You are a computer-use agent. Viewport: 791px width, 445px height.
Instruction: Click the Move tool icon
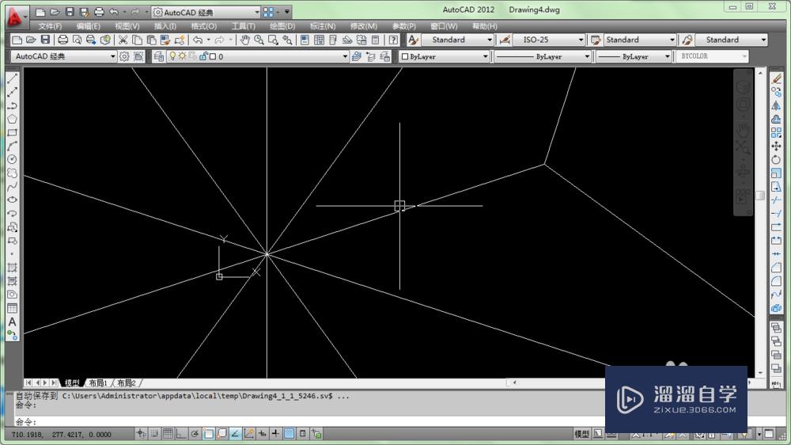pyautogui.click(x=777, y=146)
